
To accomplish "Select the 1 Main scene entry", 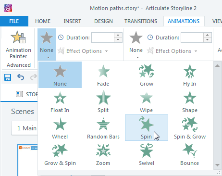I will click(25, 128).
